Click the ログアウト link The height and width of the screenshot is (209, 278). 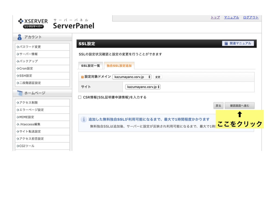tap(251, 17)
